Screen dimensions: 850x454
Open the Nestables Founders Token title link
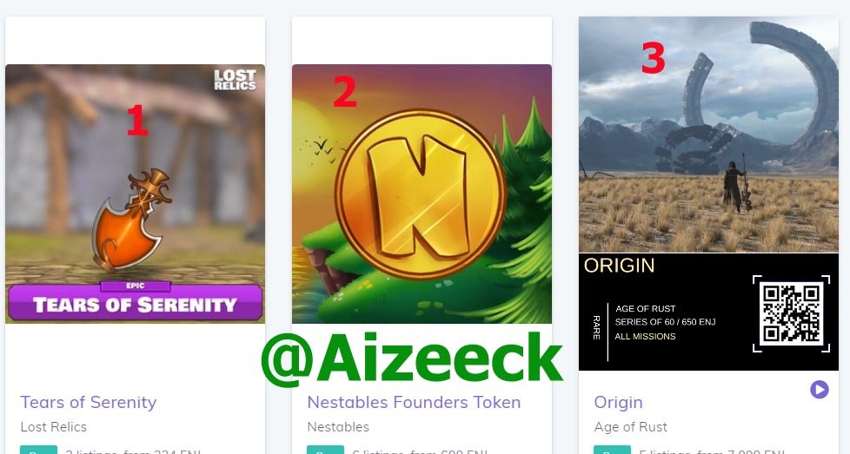[414, 402]
